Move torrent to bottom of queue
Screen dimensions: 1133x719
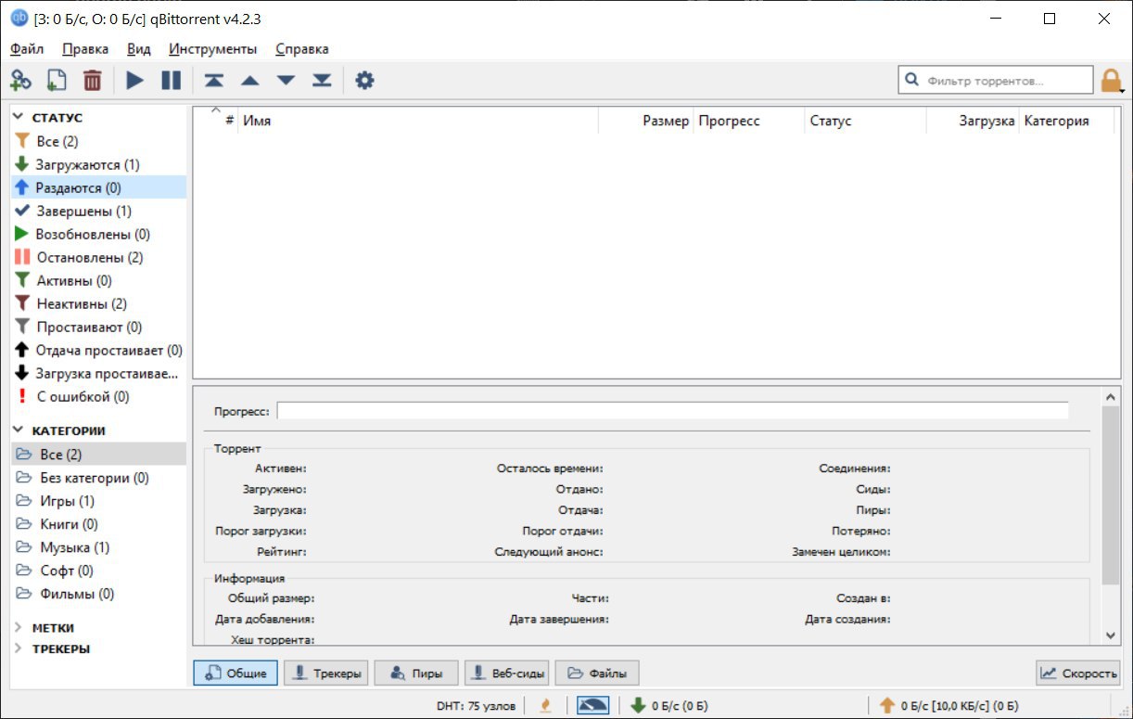point(322,81)
